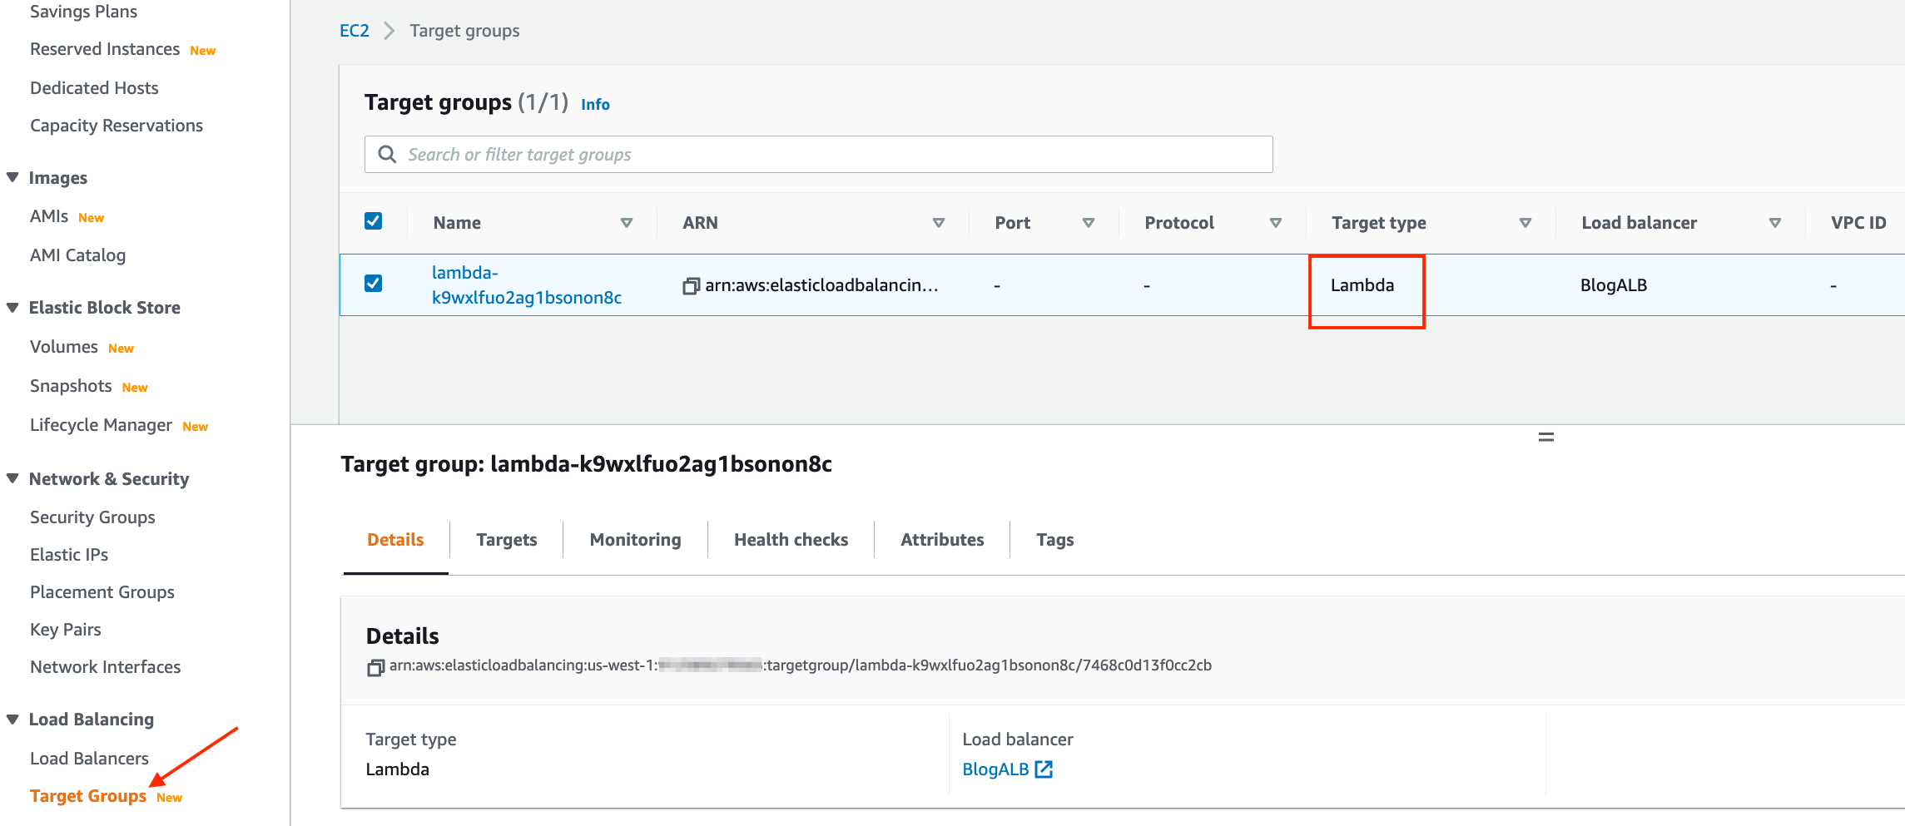The image size is (1905, 826).
Task: Collapse the Images sidebar section
Action: pyautogui.click(x=12, y=177)
